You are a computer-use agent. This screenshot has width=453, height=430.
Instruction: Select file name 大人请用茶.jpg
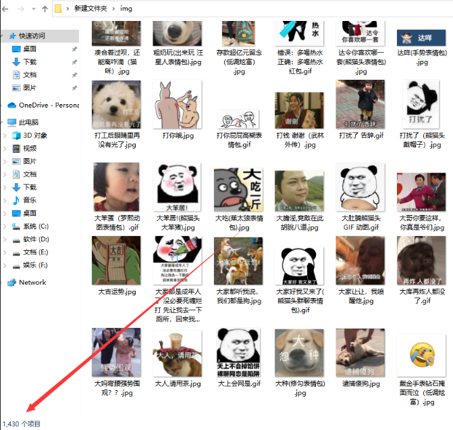pos(178,384)
